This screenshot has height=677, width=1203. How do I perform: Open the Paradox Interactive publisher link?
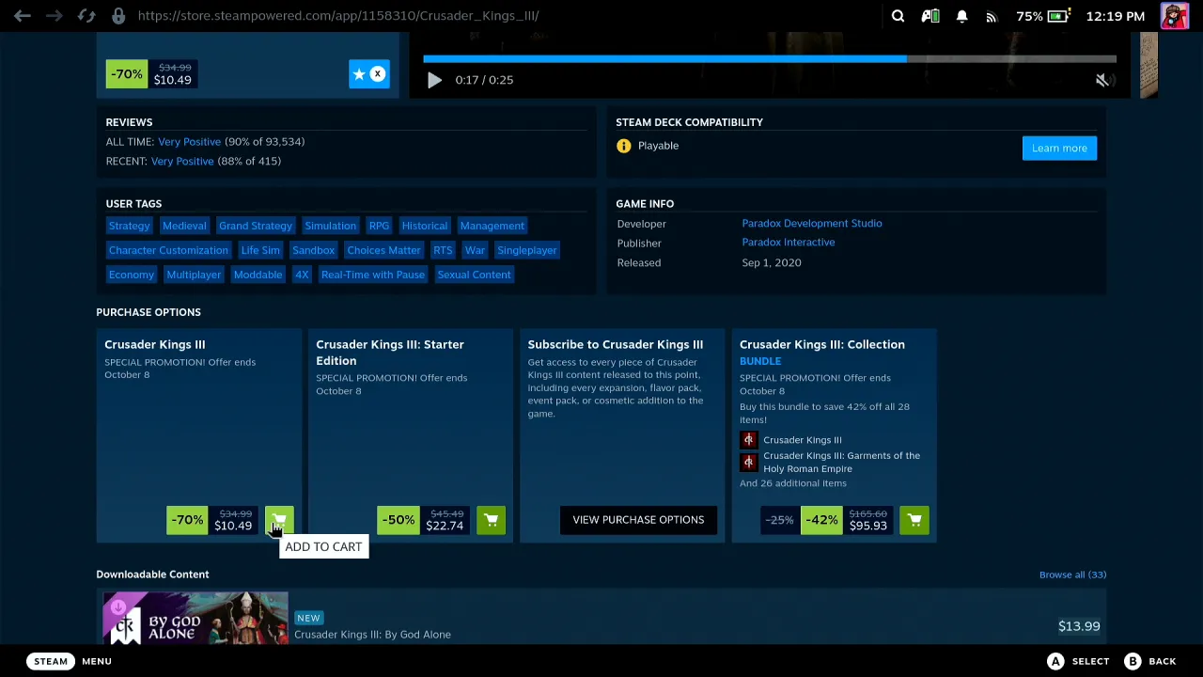(x=789, y=243)
